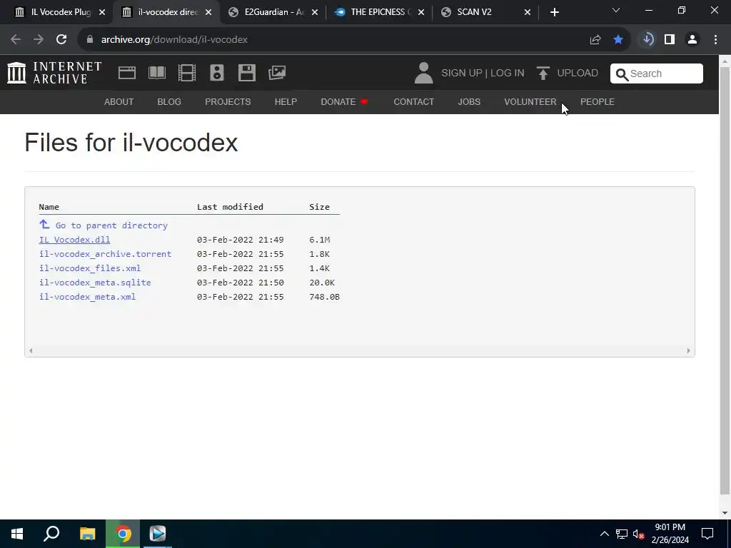The width and height of the screenshot is (731, 548).
Task: Open the Software floppy disk icon
Action: coord(246,73)
